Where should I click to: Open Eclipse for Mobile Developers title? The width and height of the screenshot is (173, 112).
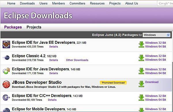click(x=39, y=109)
